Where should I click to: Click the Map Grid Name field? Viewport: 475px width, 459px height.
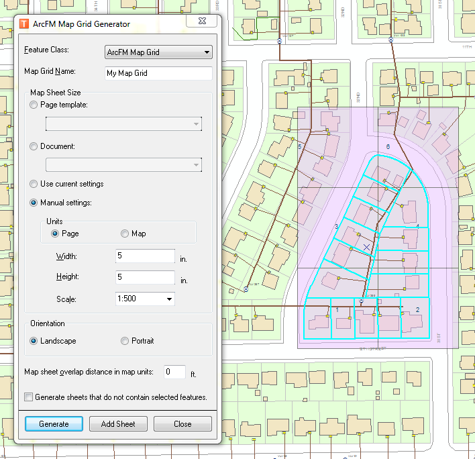coord(158,73)
